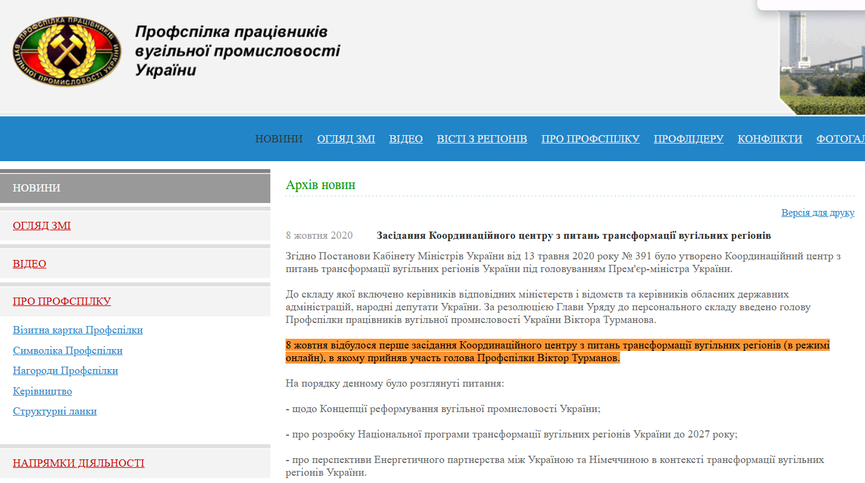865x483 pixels.
Task: Click Версія для друку print link
Action: click(818, 213)
